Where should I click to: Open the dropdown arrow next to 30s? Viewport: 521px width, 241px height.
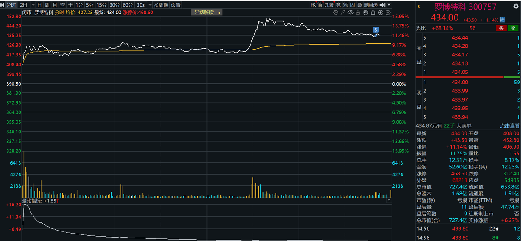click(150, 5)
